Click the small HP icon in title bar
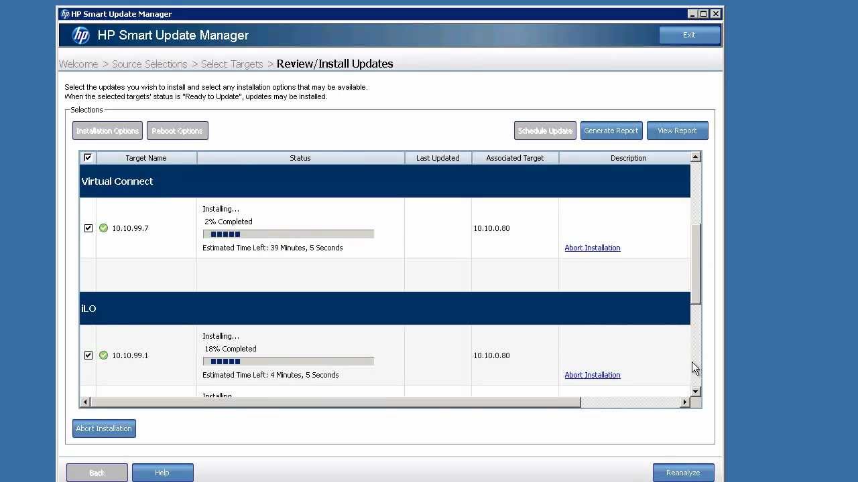Viewport: 858px width, 482px height. tap(65, 14)
